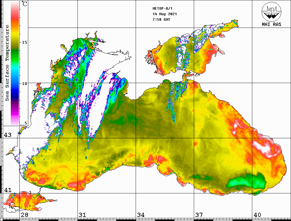The width and height of the screenshot is (291, 221).
Task: Click the longitude label '34'
Action: pyautogui.click(x=141, y=215)
